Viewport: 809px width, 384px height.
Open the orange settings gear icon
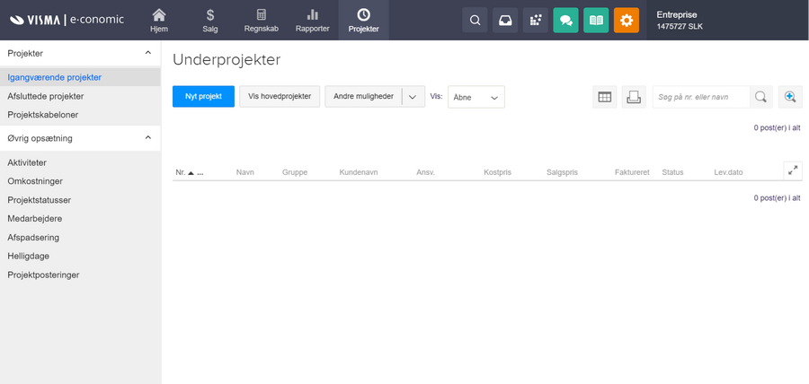pos(627,20)
